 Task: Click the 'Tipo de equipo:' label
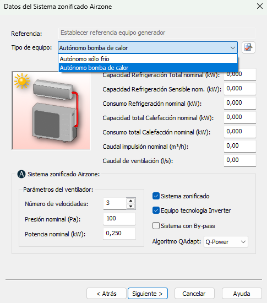31,47
